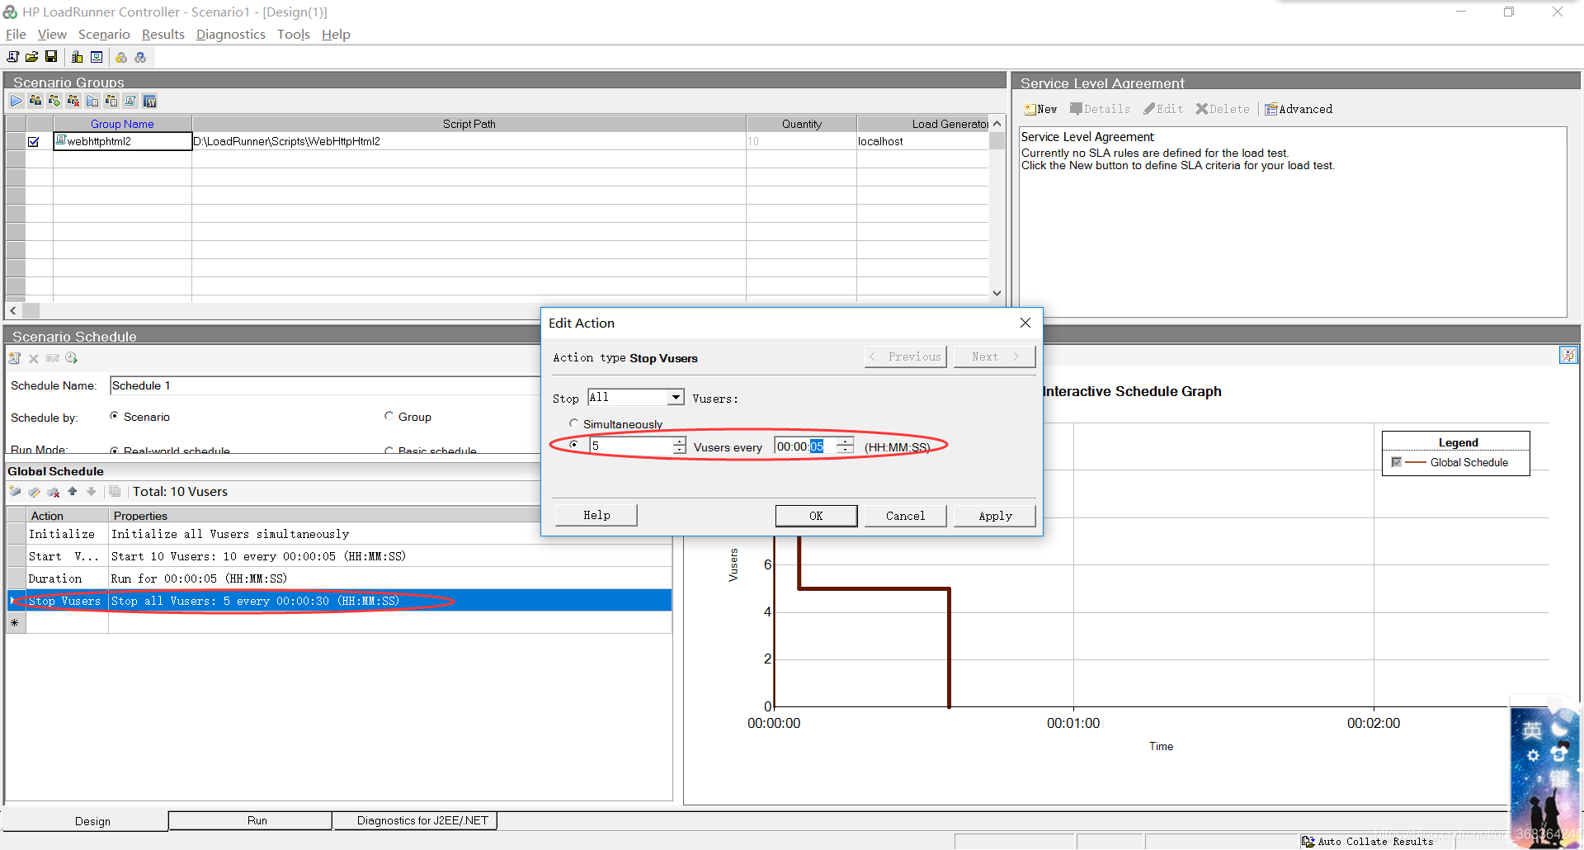Click OK in Edit Action dialog
Viewport: 1584px width, 850px height.
tap(816, 516)
